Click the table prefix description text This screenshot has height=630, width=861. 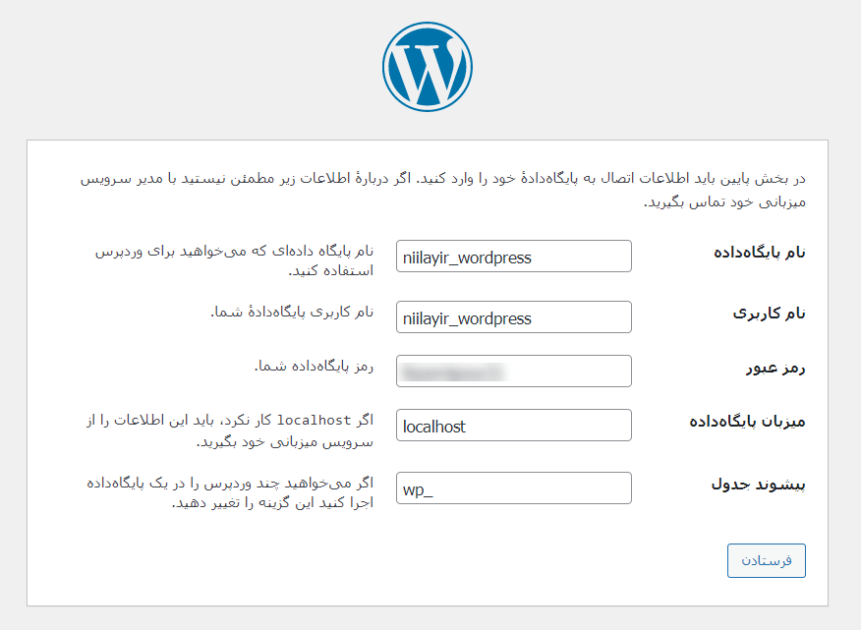[x=230, y=492]
